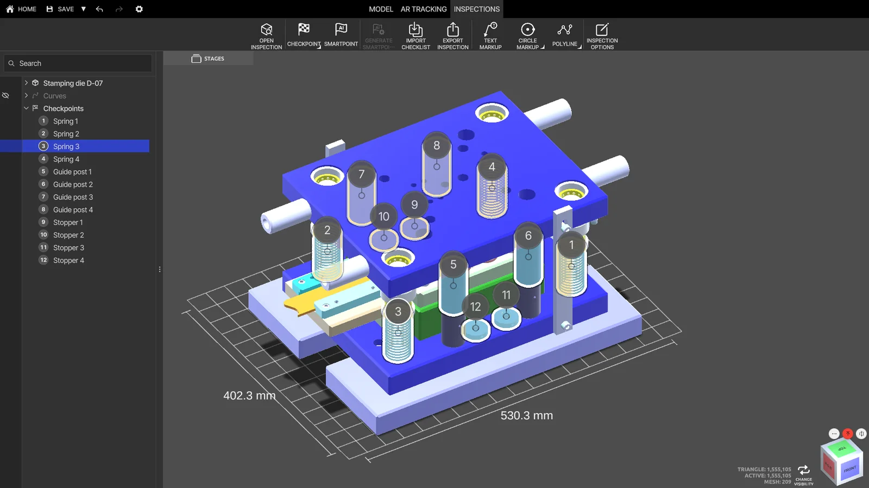The image size is (869, 488).
Task: Click the settings gear icon
Action: (139, 9)
